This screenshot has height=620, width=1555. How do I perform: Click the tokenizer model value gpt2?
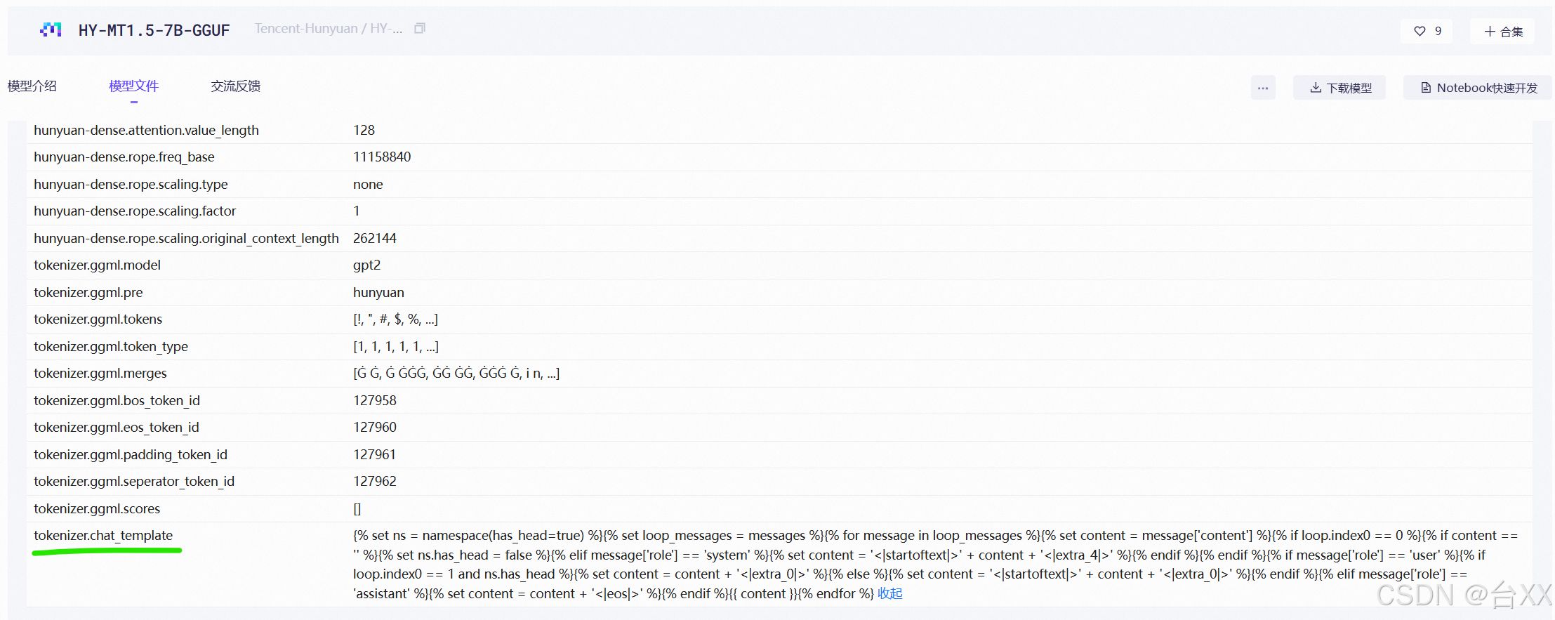coord(366,265)
